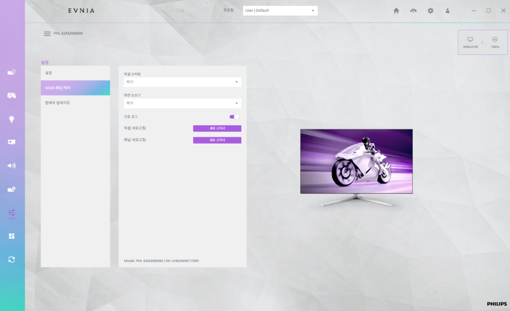Click the sliders settings icon in sidebar

[12, 213]
